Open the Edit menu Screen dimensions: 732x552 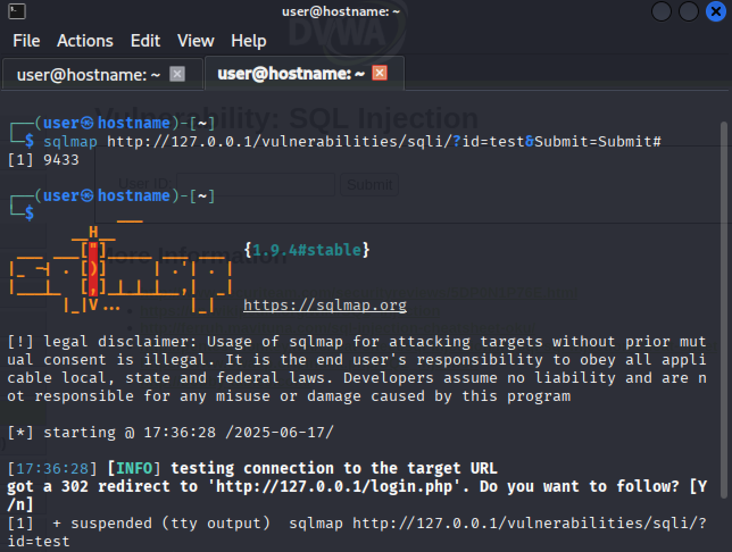pos(145,41)
